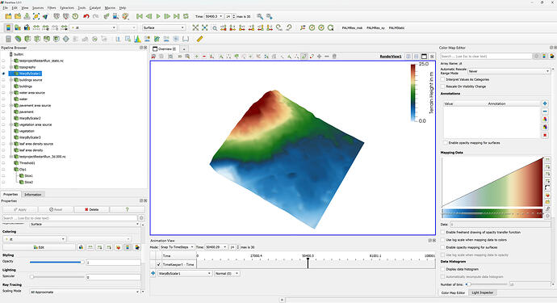
Task: Check Display data histogram
Action: [443, 269]
